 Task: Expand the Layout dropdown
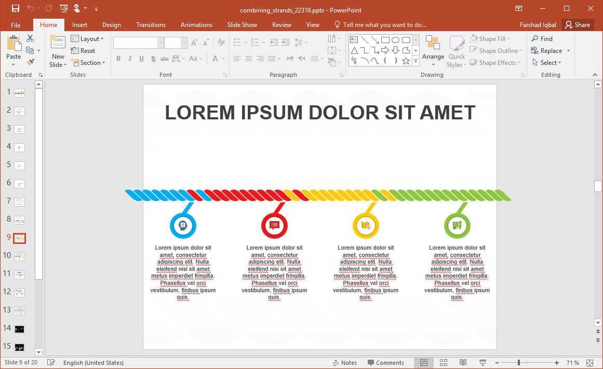tap(87, 39)
